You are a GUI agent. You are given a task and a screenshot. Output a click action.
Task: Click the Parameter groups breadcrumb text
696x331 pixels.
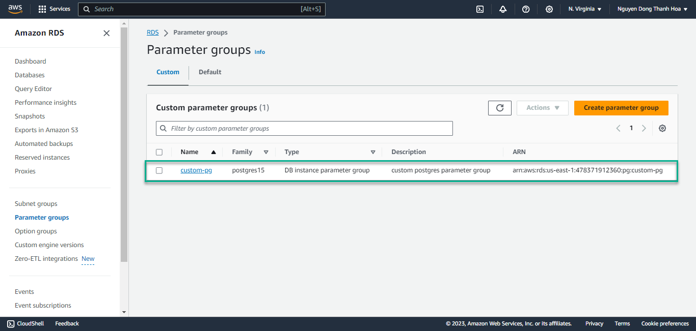click(x=200, y=33)
